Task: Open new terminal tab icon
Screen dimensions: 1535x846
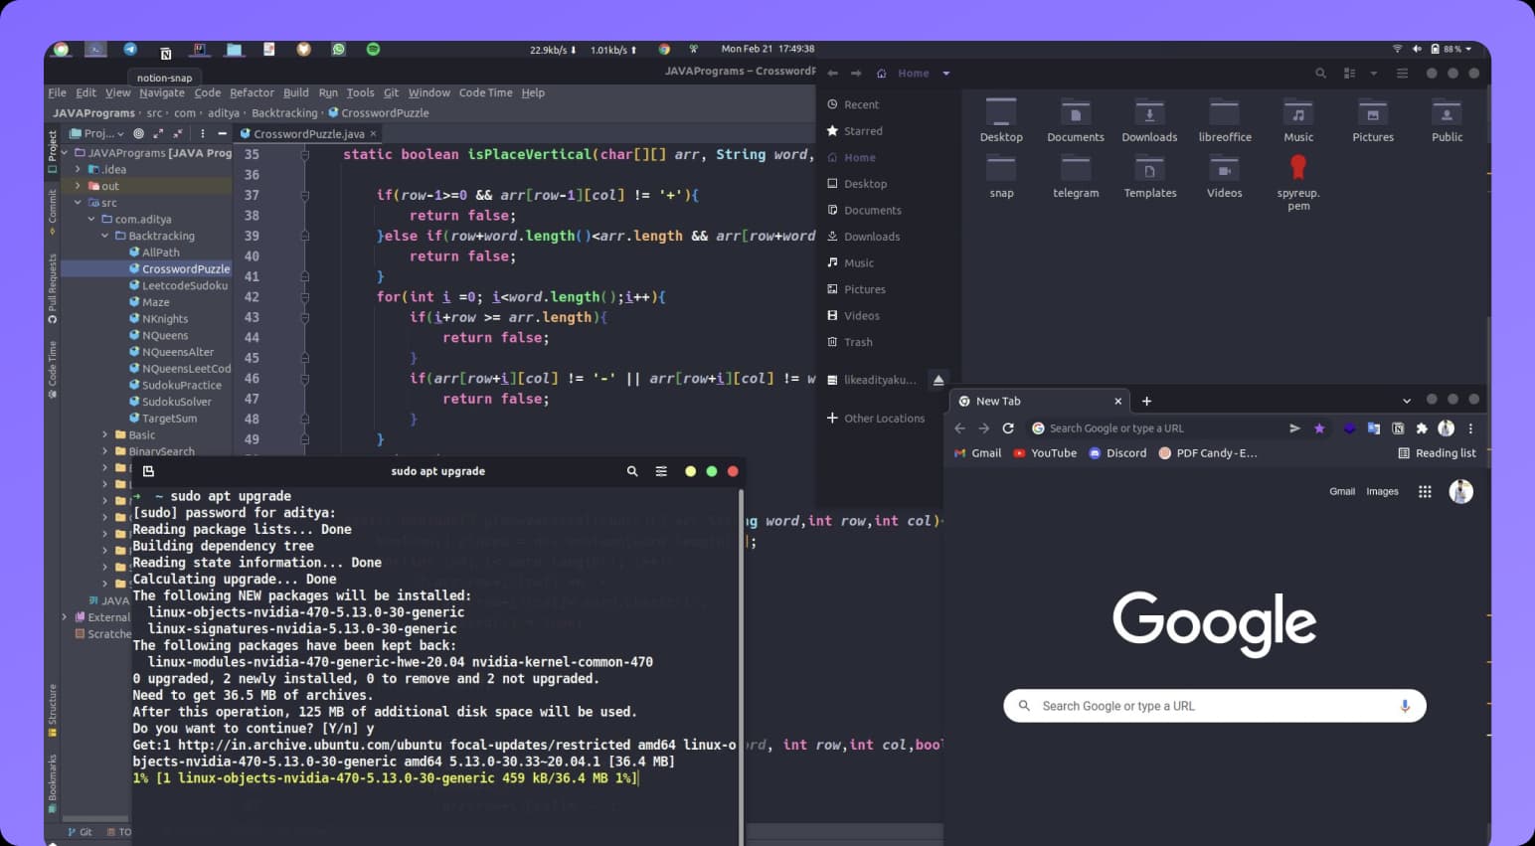Action: tap(148, 471)
